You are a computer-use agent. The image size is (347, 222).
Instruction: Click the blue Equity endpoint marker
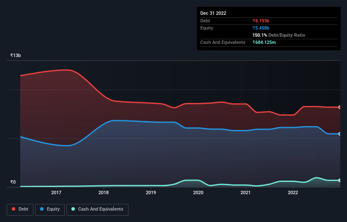[340, 134]
